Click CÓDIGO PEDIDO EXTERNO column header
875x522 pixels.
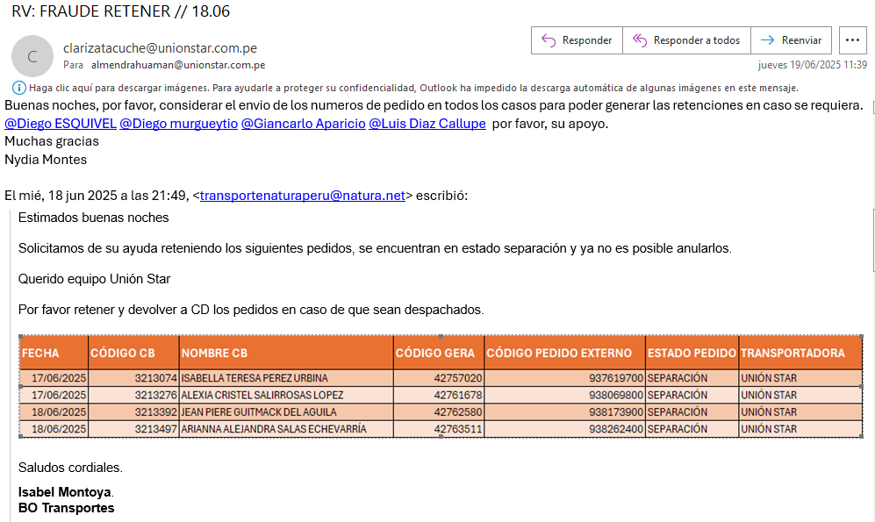tap(559, 353)
